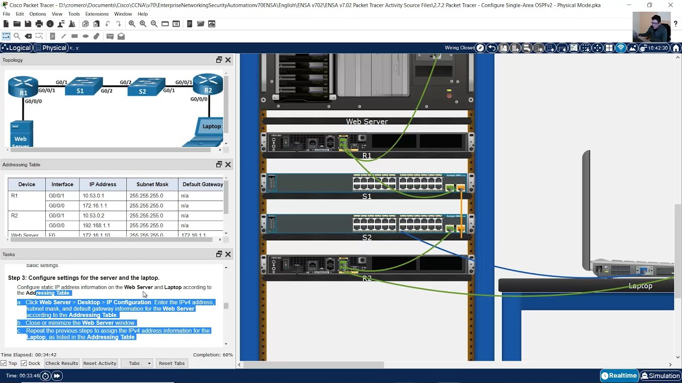
Task: Click the Check Results button
Action: pos(61,363)
